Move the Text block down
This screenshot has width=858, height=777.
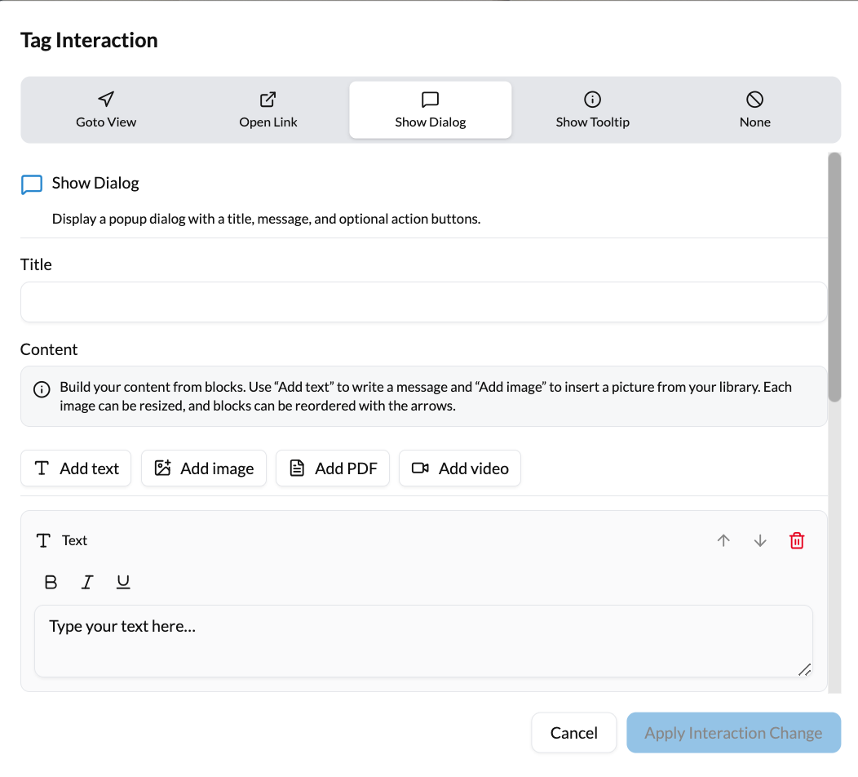point(760,540)
